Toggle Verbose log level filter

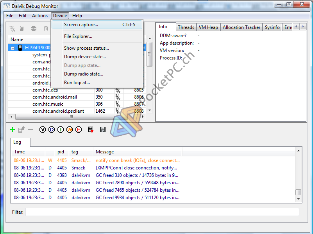point(43,130)
